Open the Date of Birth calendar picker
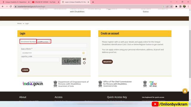Screen dimensions: 191x107 coord(84,53)
